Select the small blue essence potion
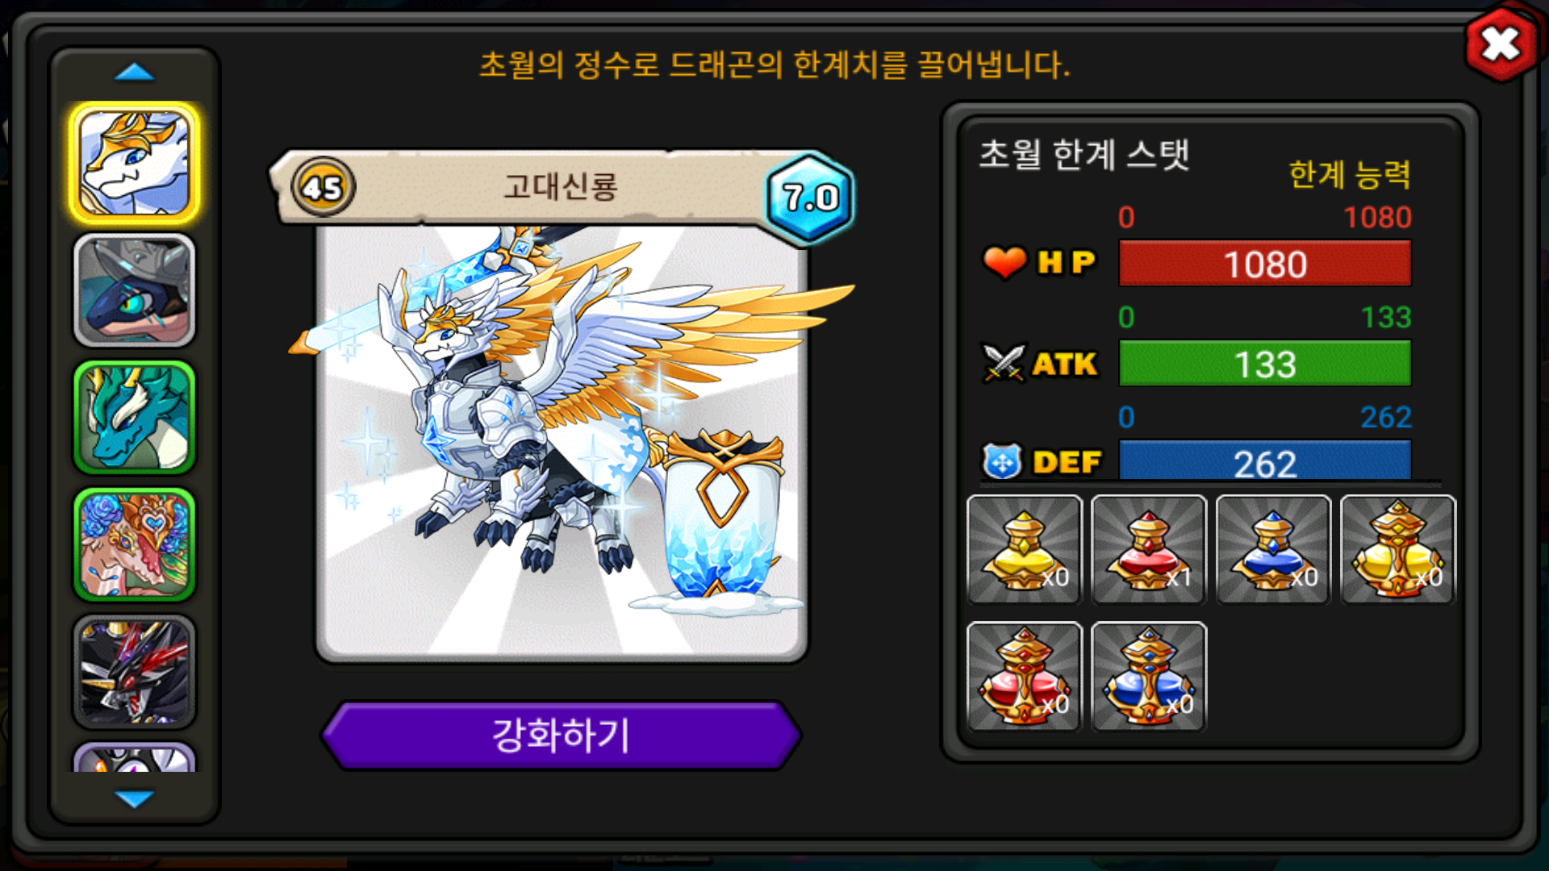The width and height of the screenshot is (1549, 871). pyautogui.click(x=1273, y=549)
